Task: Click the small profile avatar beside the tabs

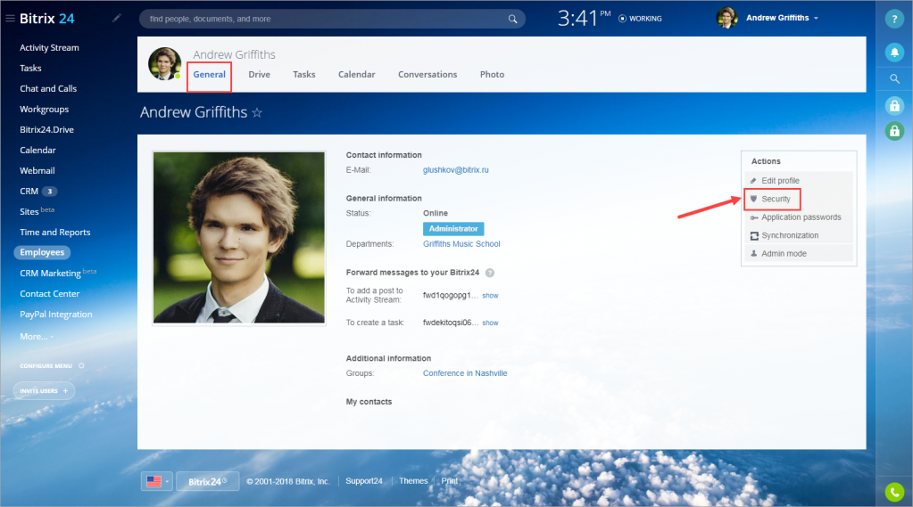Action: (165, 63)
